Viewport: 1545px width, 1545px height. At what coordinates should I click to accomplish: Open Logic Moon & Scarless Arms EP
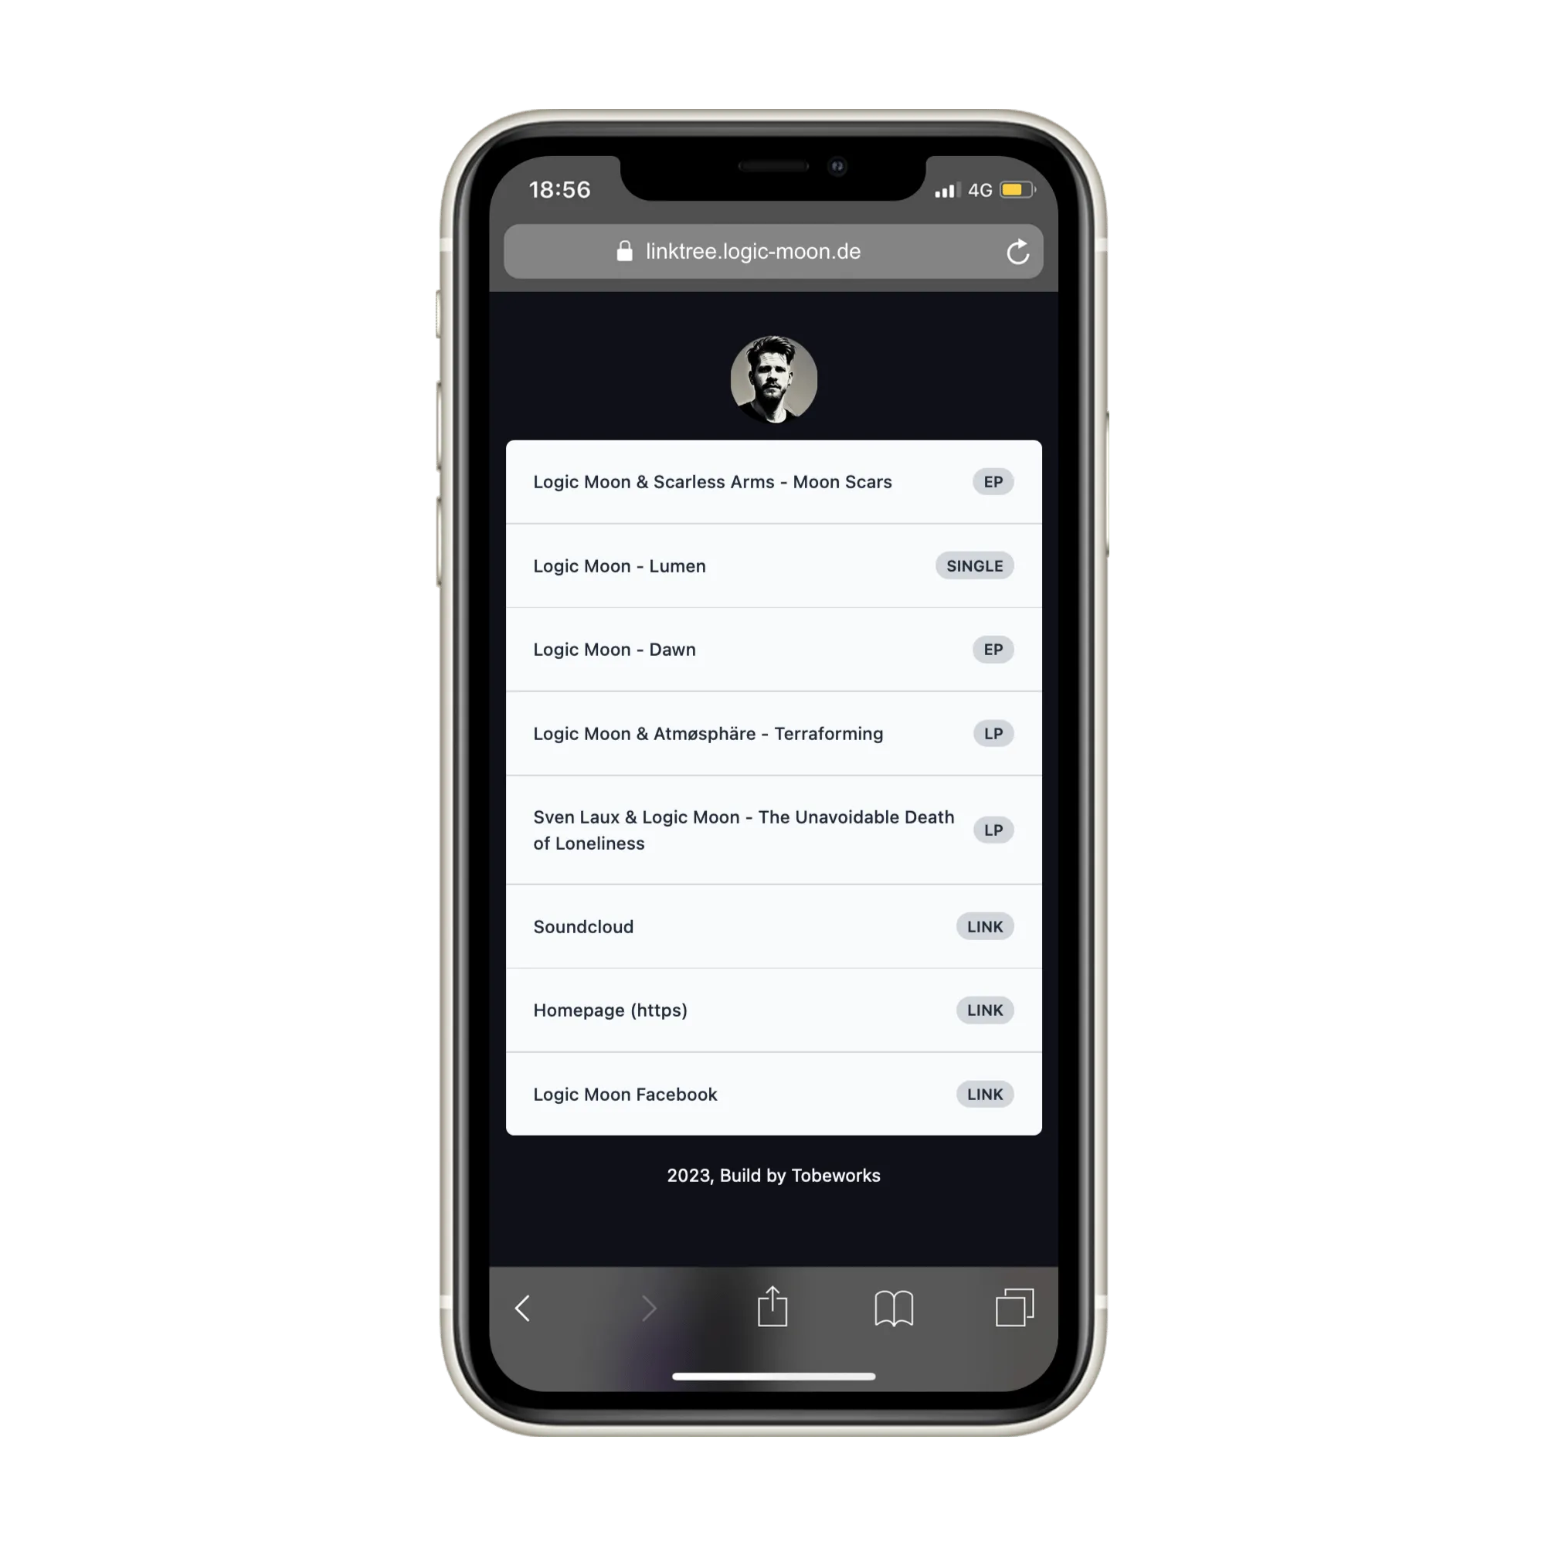point(772,481)
